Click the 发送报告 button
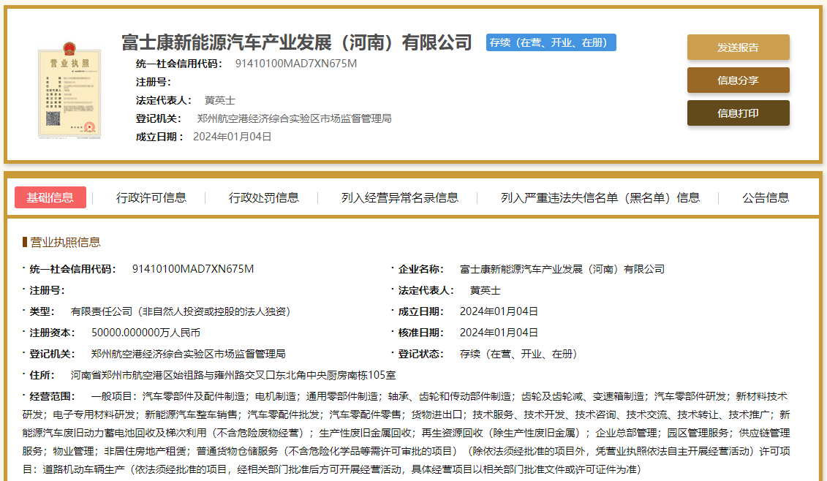This screenshot has width=827, height=481. pyautogui.click(x=738, y=48)
